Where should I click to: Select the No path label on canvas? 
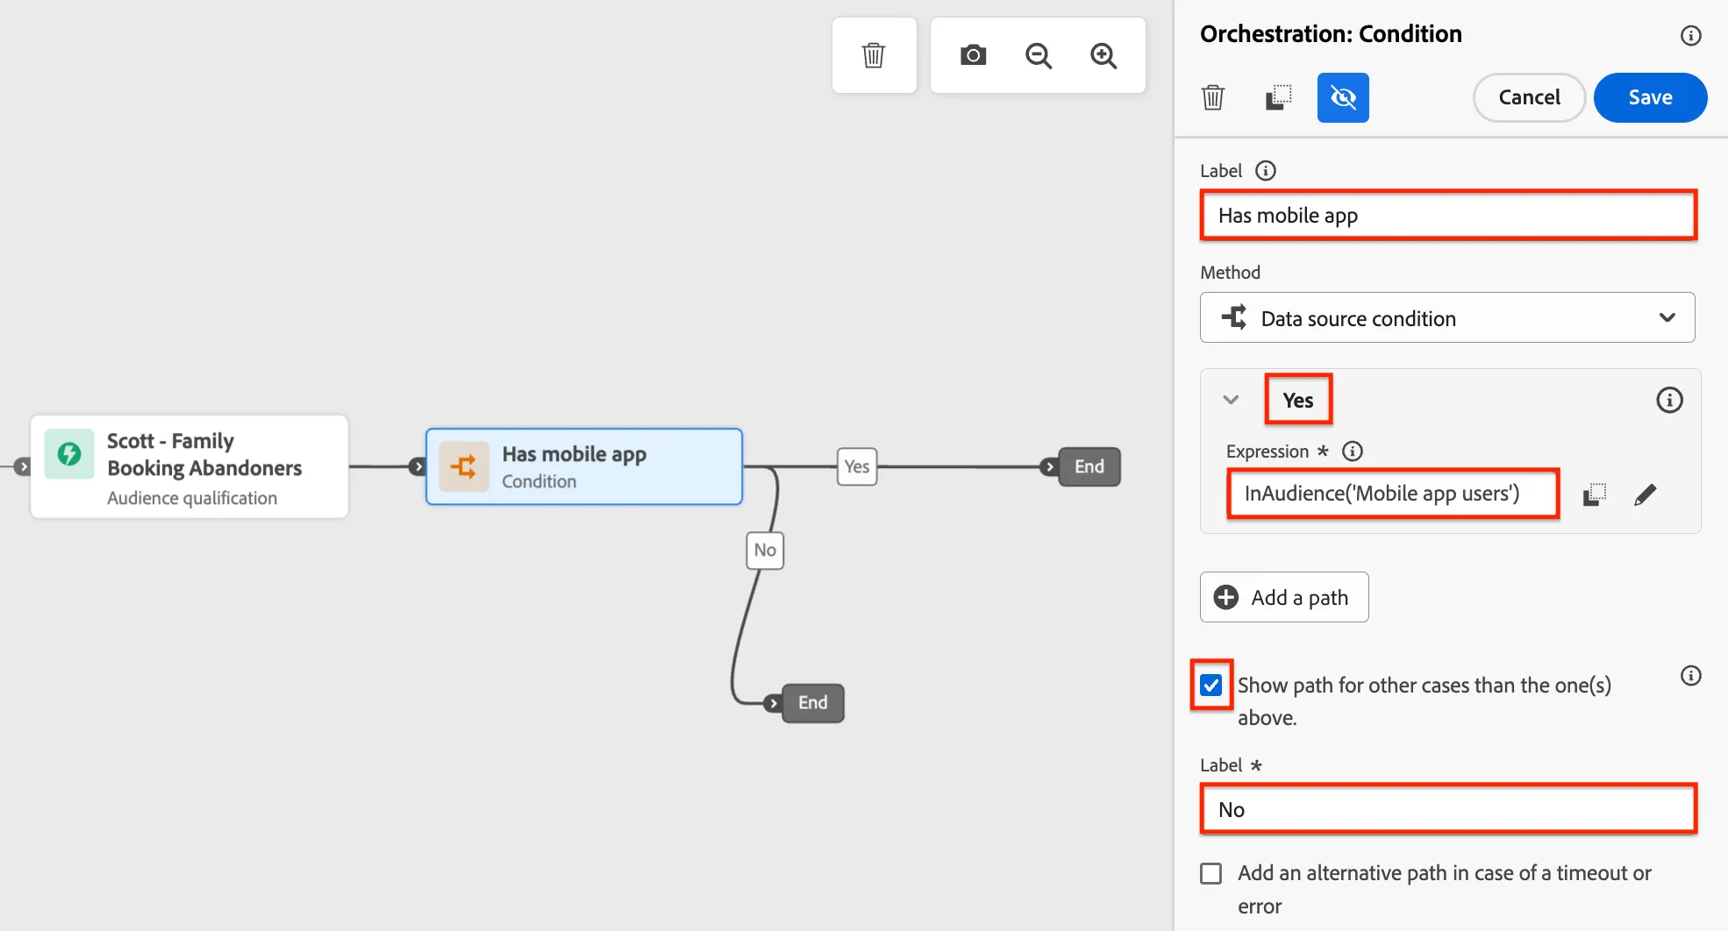765,550
